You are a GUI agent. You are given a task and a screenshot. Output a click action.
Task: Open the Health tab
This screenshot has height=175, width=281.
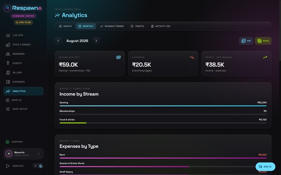(x=65, y=26)
